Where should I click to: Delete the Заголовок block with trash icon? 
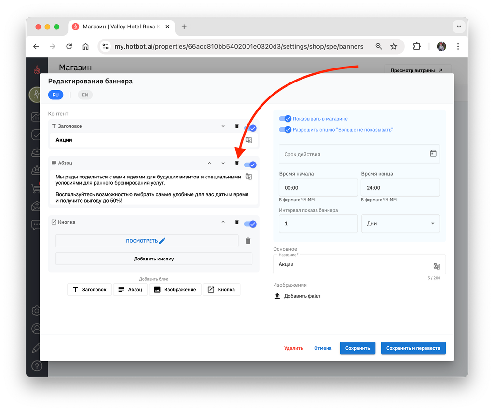pos(237,126)
